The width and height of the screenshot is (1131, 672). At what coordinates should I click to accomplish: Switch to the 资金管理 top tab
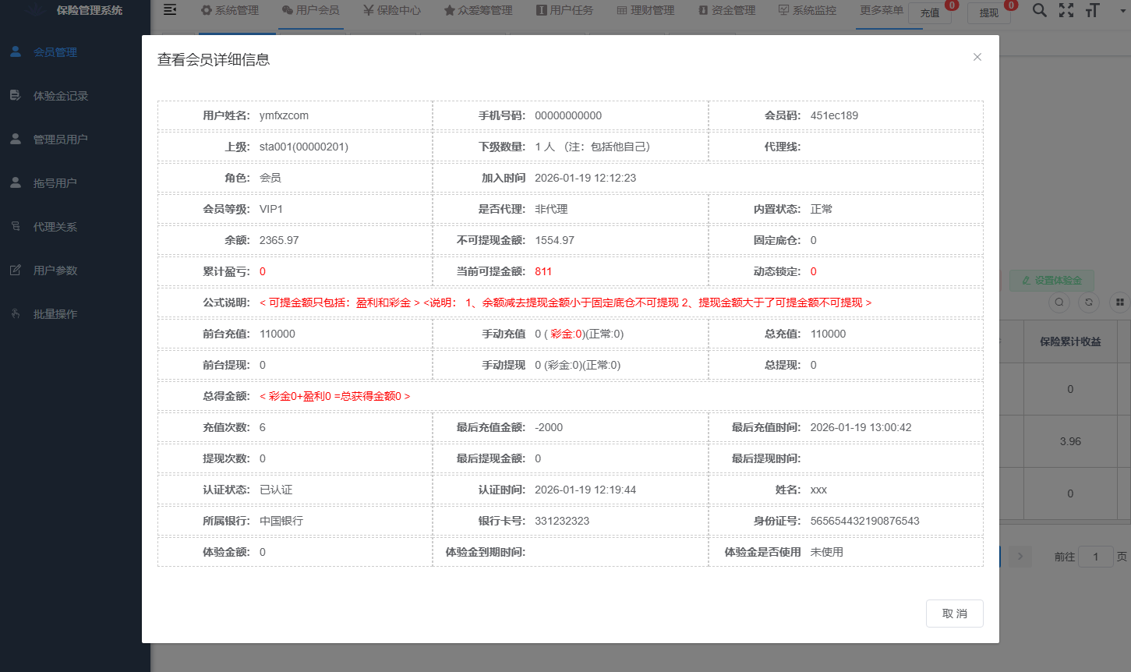coord(727,10)
